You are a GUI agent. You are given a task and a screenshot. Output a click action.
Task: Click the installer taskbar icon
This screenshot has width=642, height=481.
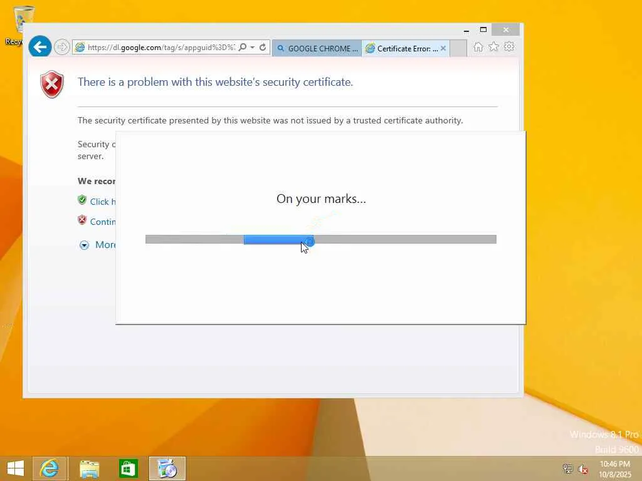click(x=167, y=468)
